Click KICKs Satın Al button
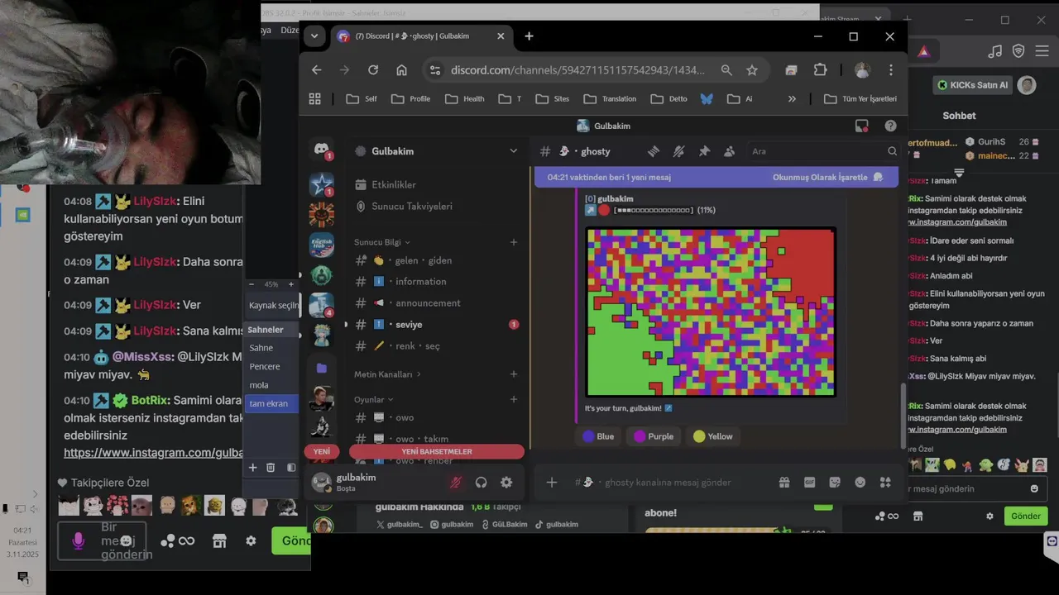This screenshot has width=1059, height=595. point(973,85)
